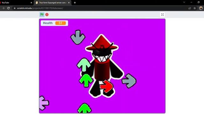This screenshot has height=114, width=204.
Task: Go forward in browser history
Action: coord(4,8)
